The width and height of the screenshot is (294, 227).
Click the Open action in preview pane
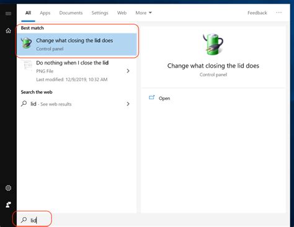point(164,98)
